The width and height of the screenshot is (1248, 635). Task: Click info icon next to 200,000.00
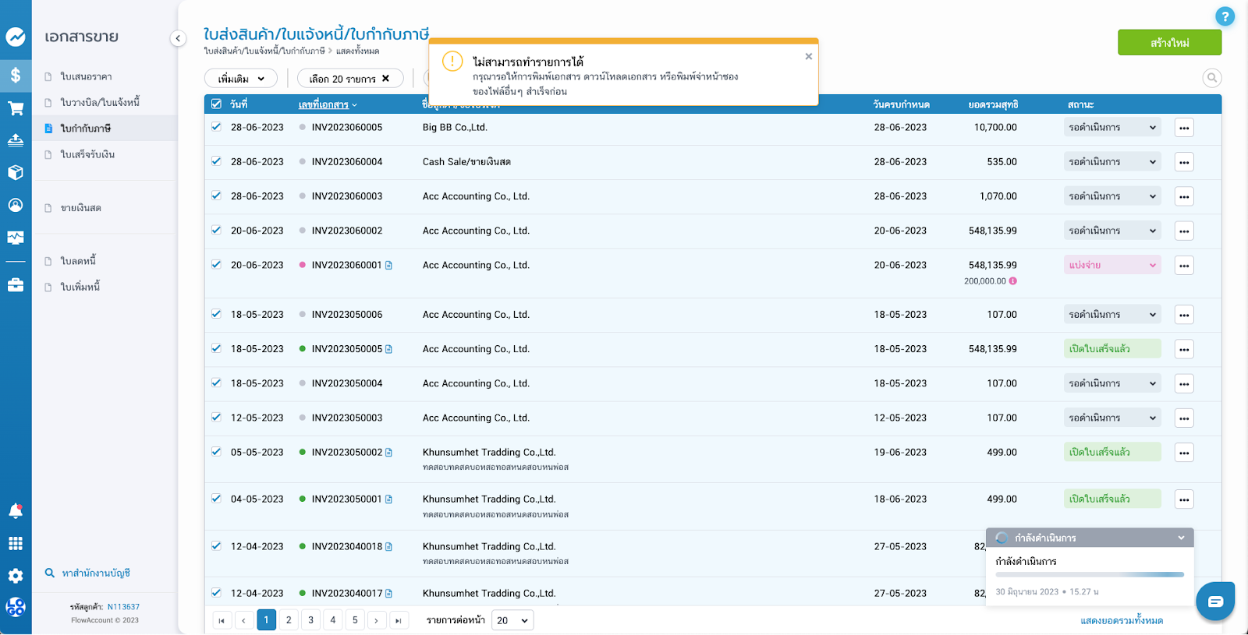(1012, 281)
